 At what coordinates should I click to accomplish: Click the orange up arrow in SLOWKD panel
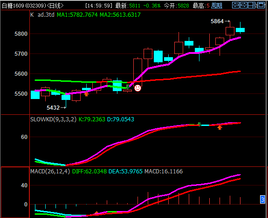(220, 127)
